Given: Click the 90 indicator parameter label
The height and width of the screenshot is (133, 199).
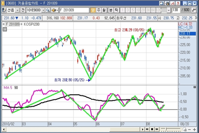Looking at the screenshot, I should pos(16,87).
